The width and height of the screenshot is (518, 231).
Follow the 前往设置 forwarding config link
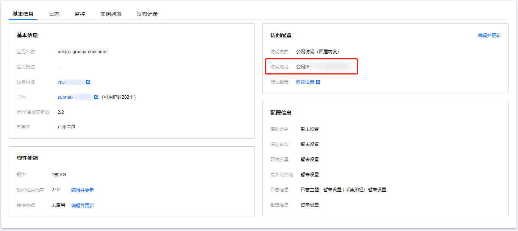point(305,82)
